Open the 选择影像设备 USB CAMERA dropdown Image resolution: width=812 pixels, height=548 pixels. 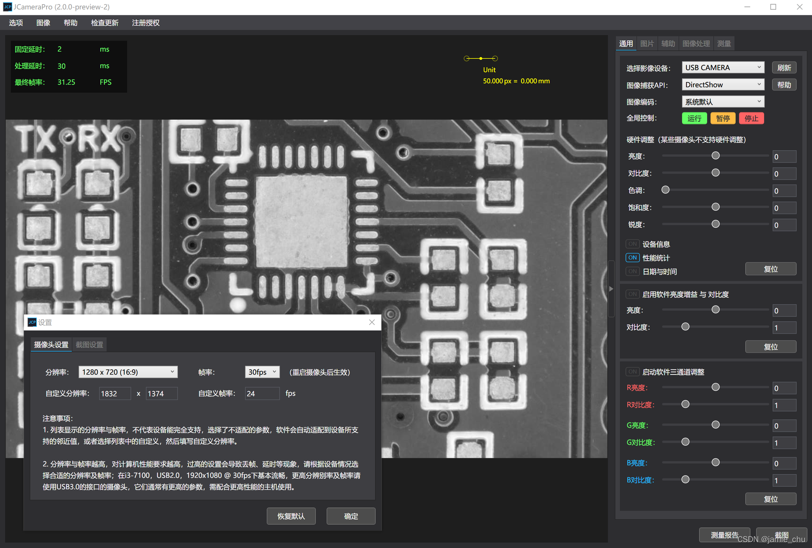tap(723, 68)
